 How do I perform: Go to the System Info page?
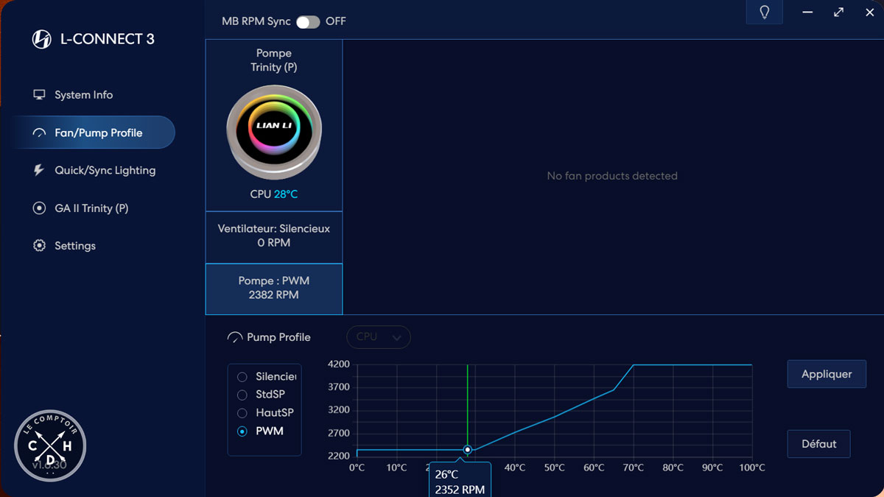83,95
